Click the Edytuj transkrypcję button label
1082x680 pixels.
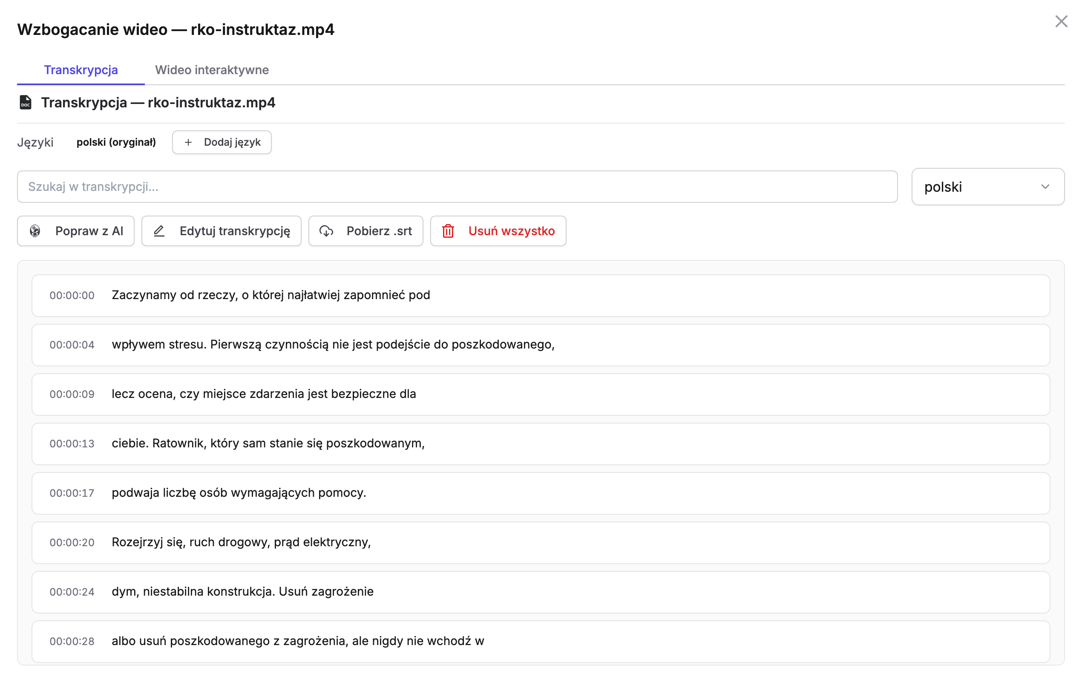coord(235,231)
